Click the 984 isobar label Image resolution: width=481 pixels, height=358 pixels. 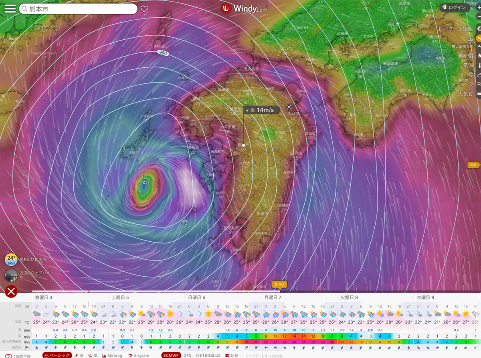click(x=163, y=53)
